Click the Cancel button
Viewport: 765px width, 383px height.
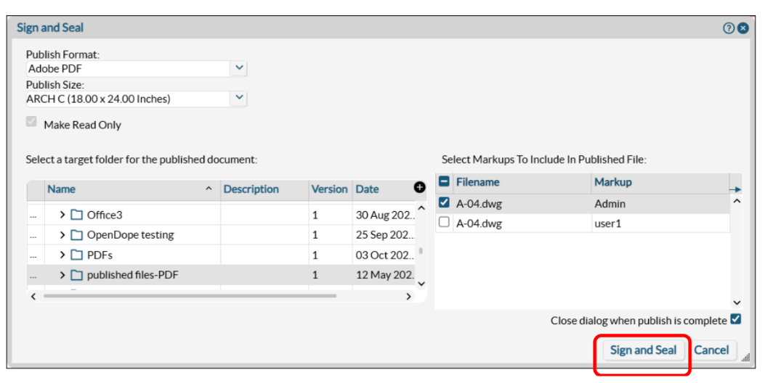click(x=711, y=350)
